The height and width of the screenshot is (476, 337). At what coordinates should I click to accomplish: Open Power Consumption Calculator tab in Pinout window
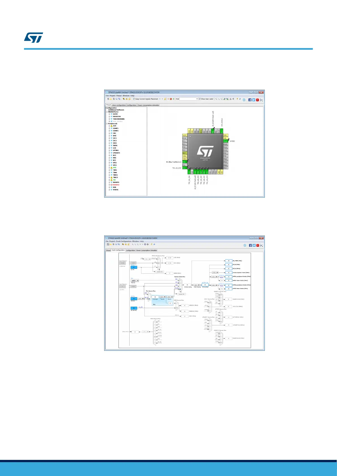(148, 105)
